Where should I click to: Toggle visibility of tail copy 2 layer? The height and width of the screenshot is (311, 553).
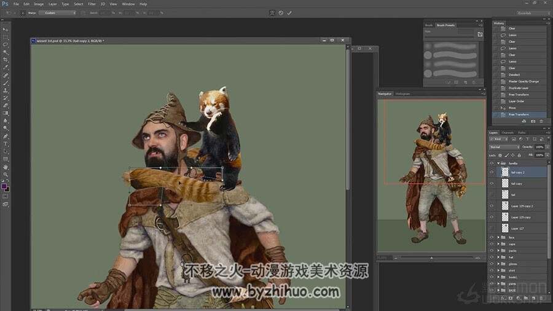(x=492, y=172)
